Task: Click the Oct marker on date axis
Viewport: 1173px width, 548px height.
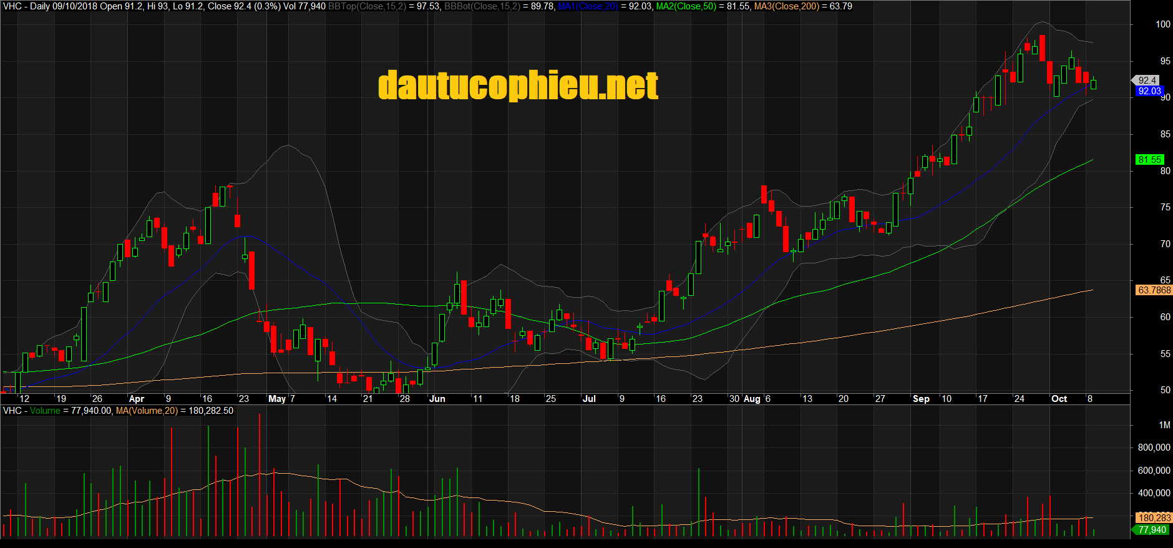Action: 1059,399
